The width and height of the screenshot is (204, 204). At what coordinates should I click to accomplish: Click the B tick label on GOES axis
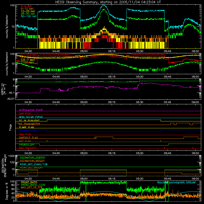14,80
